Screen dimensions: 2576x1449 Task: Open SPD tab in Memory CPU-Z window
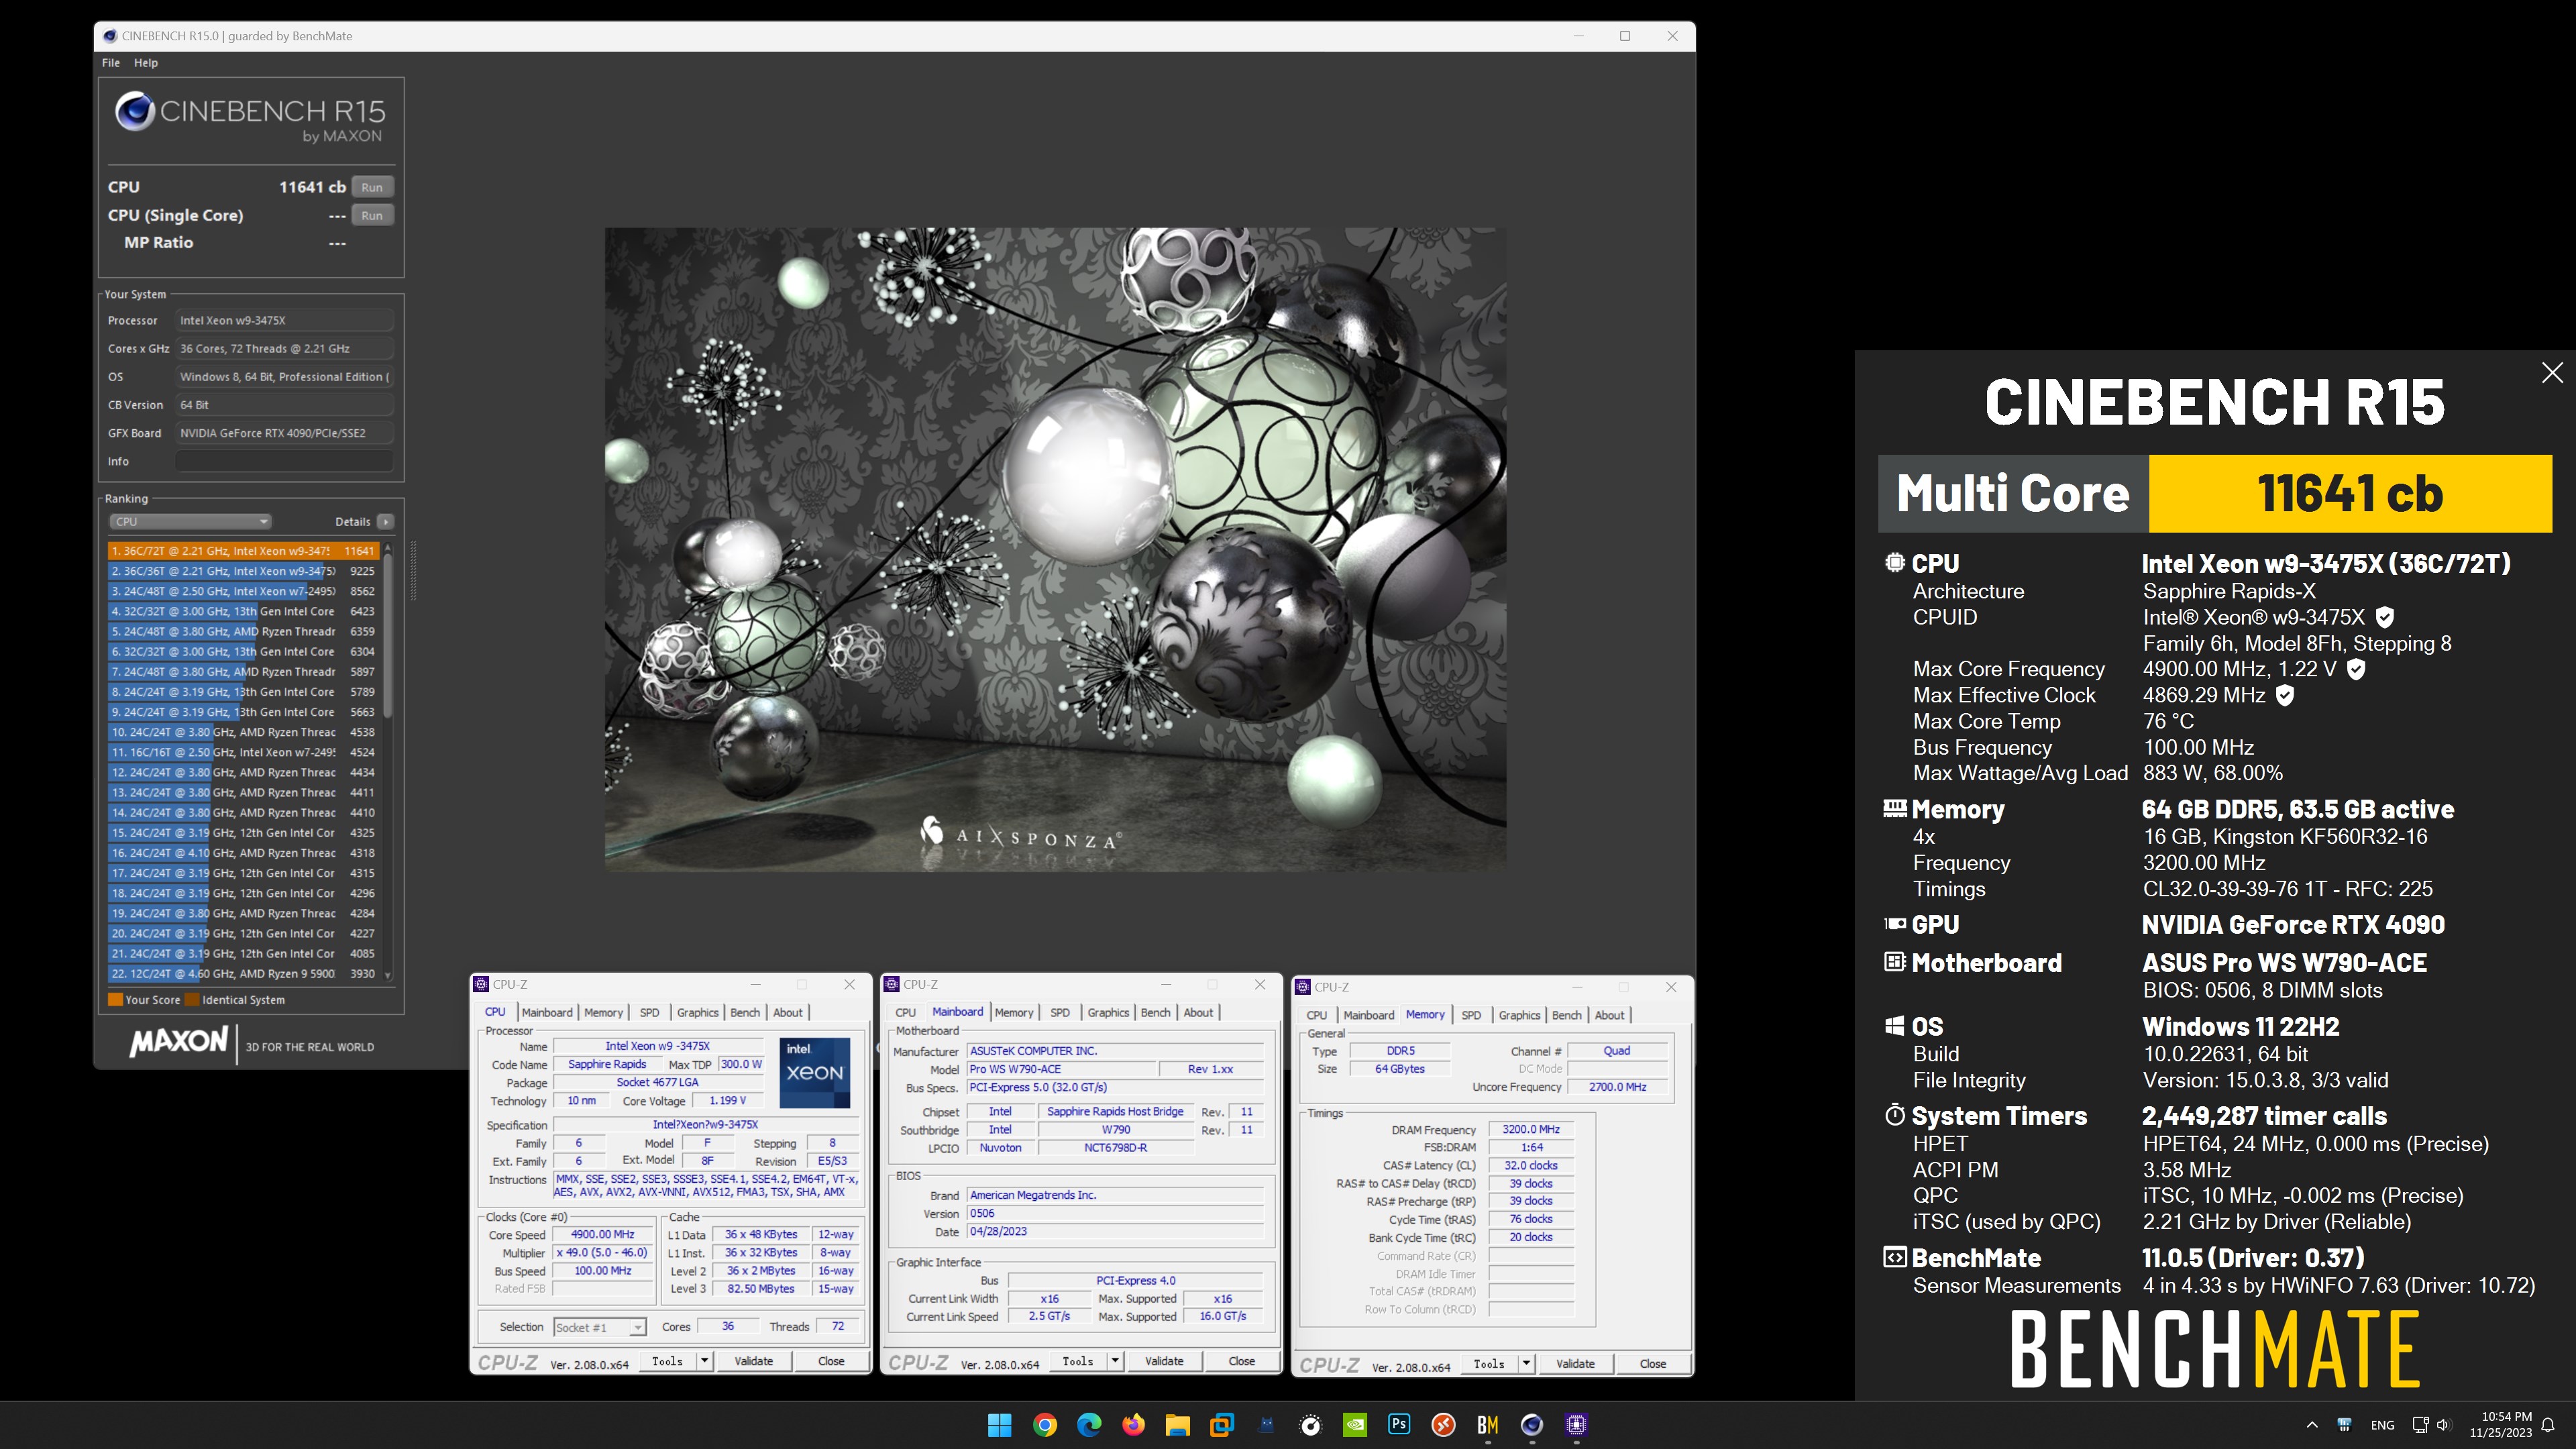1471,1015
